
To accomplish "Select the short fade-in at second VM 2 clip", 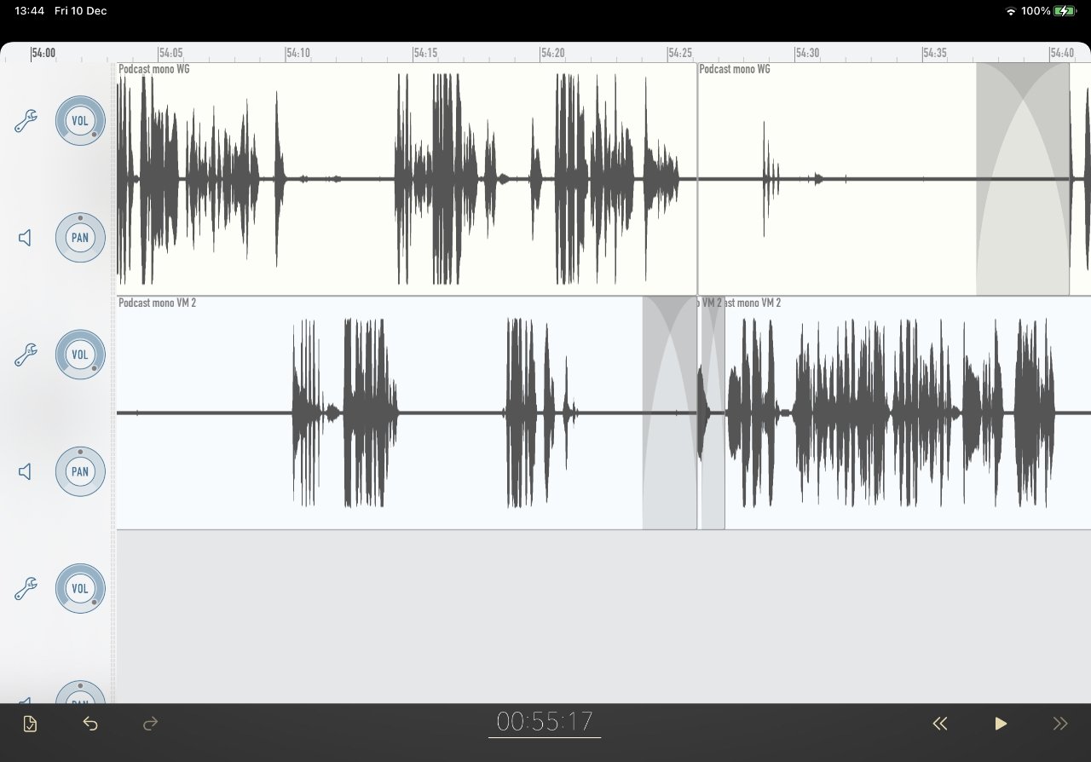I will 713,413.
